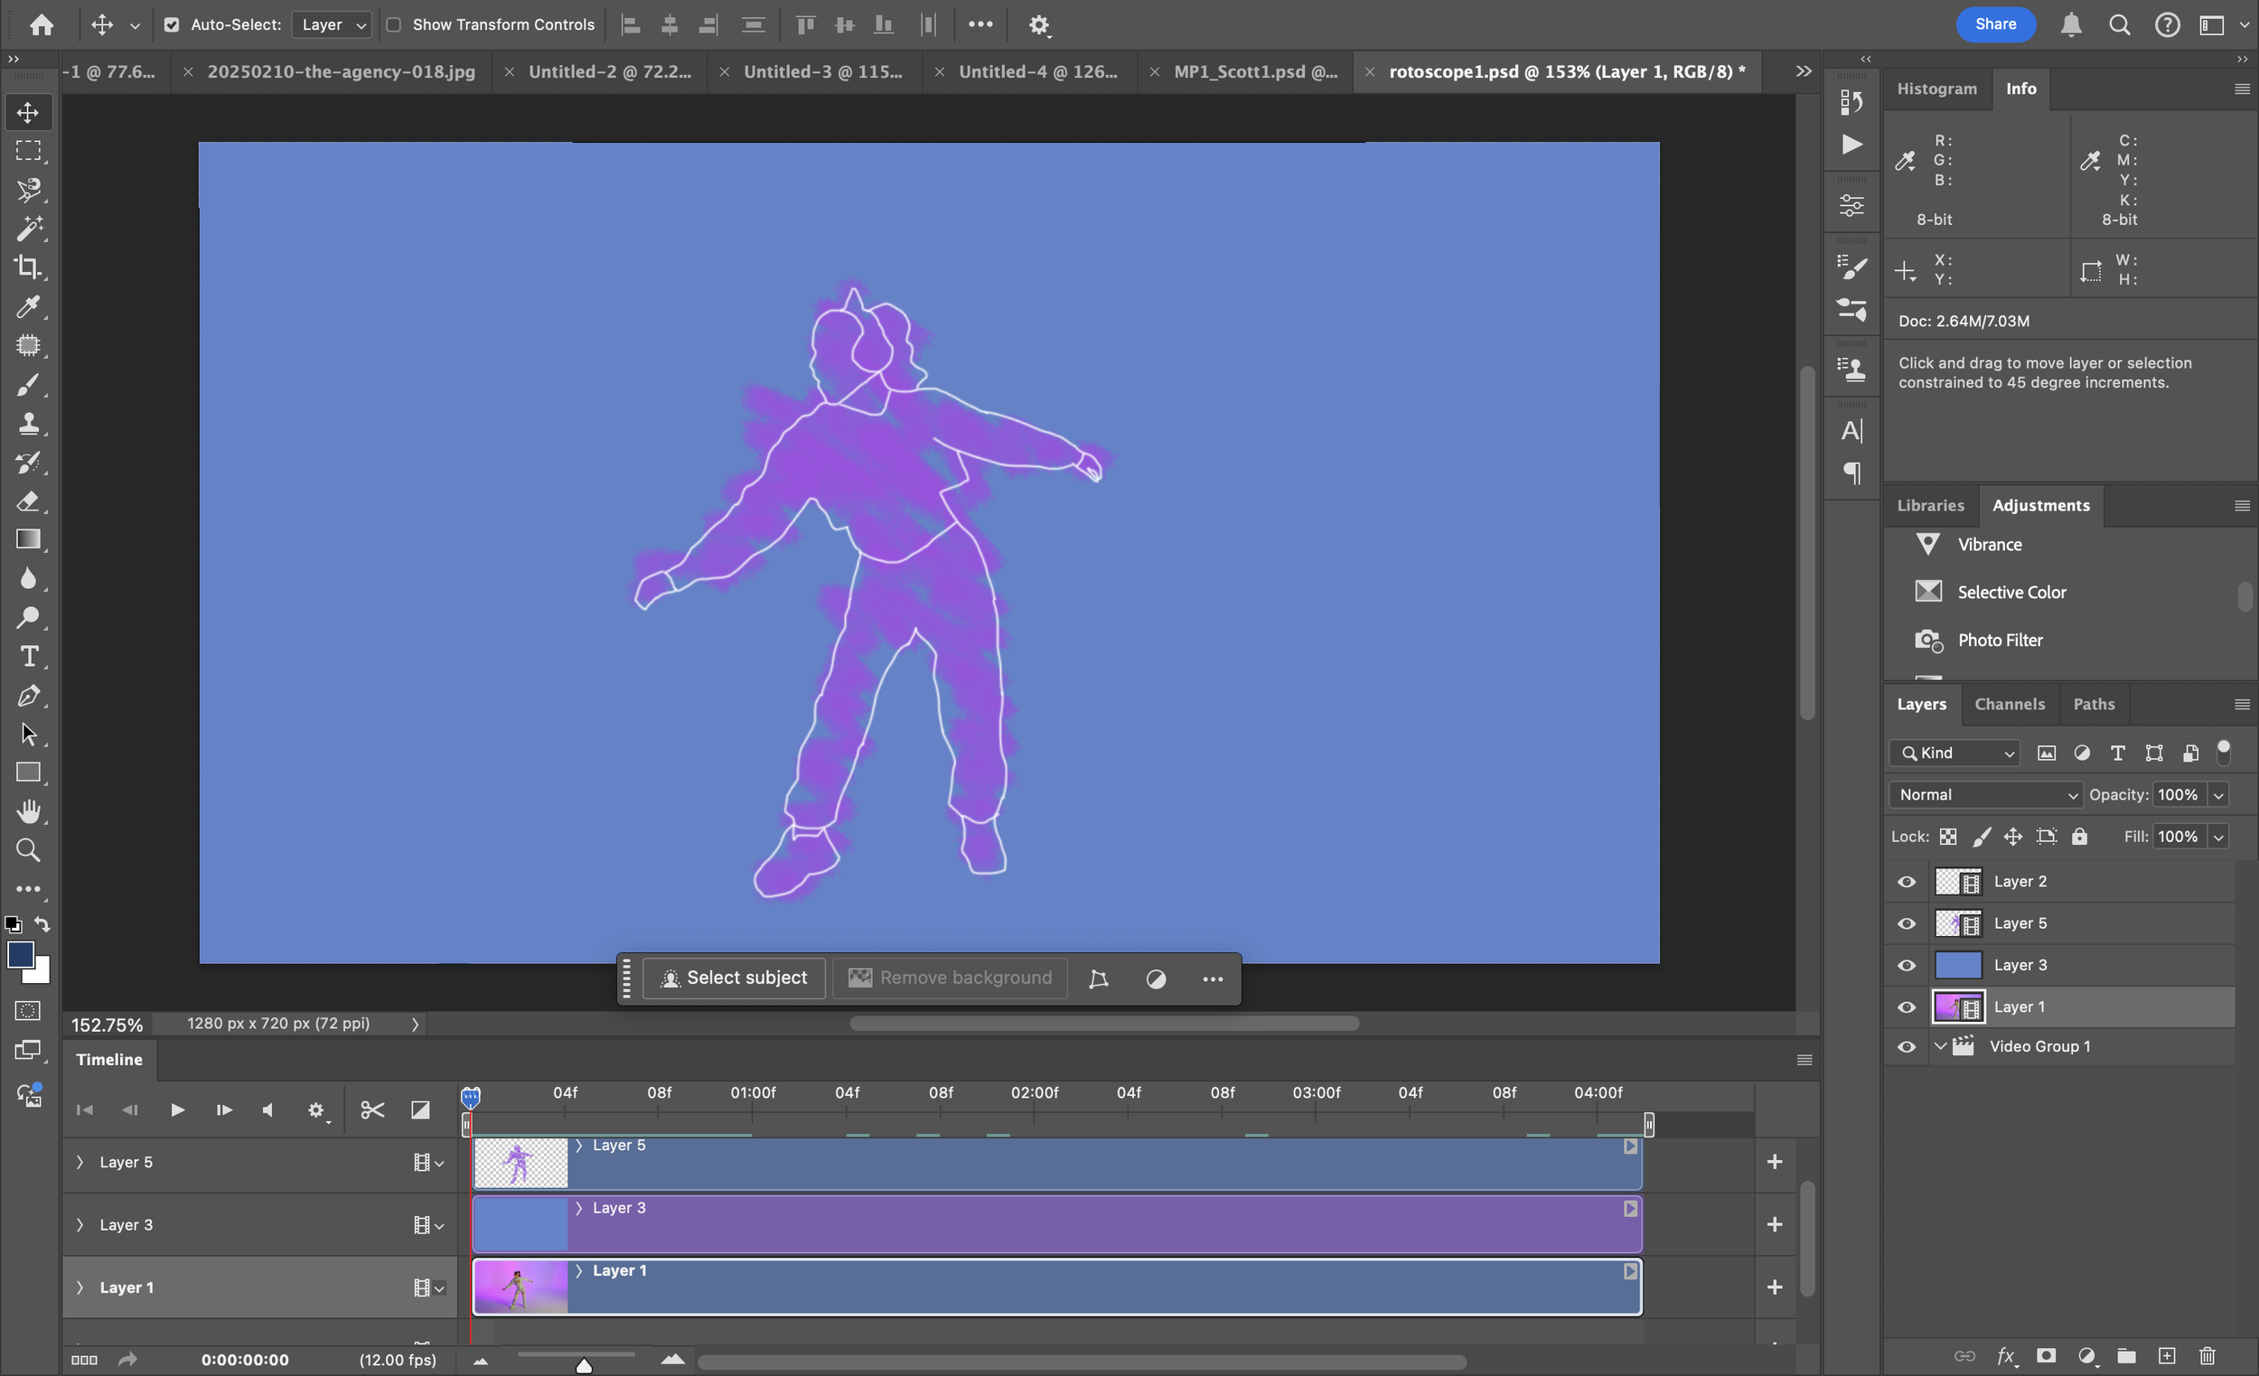This screenshot has height=1376, width=2259.
Task: Open the blend mode Normal dropdown
Action: click(x=1985, y=795)
